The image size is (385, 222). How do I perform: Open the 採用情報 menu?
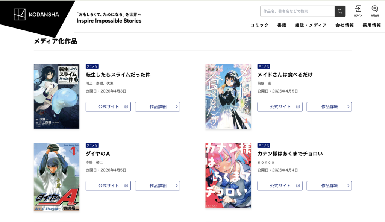[x=372, y=25]
